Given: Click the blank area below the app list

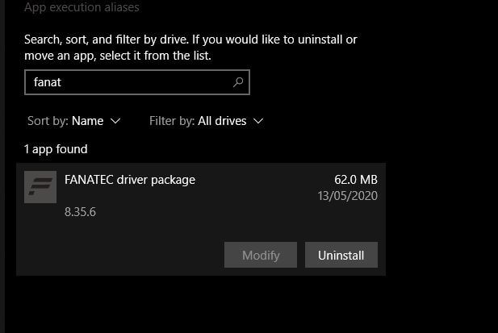Looking at the screenshot, I should tap(222, 305).
